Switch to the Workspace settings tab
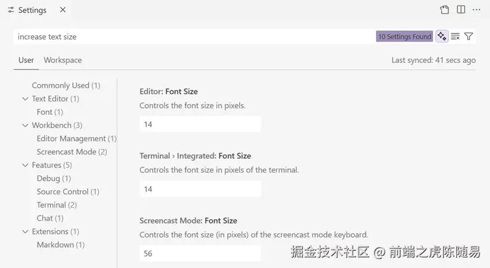The height and width of the screenshot is (268, 490). click(62, 60)
